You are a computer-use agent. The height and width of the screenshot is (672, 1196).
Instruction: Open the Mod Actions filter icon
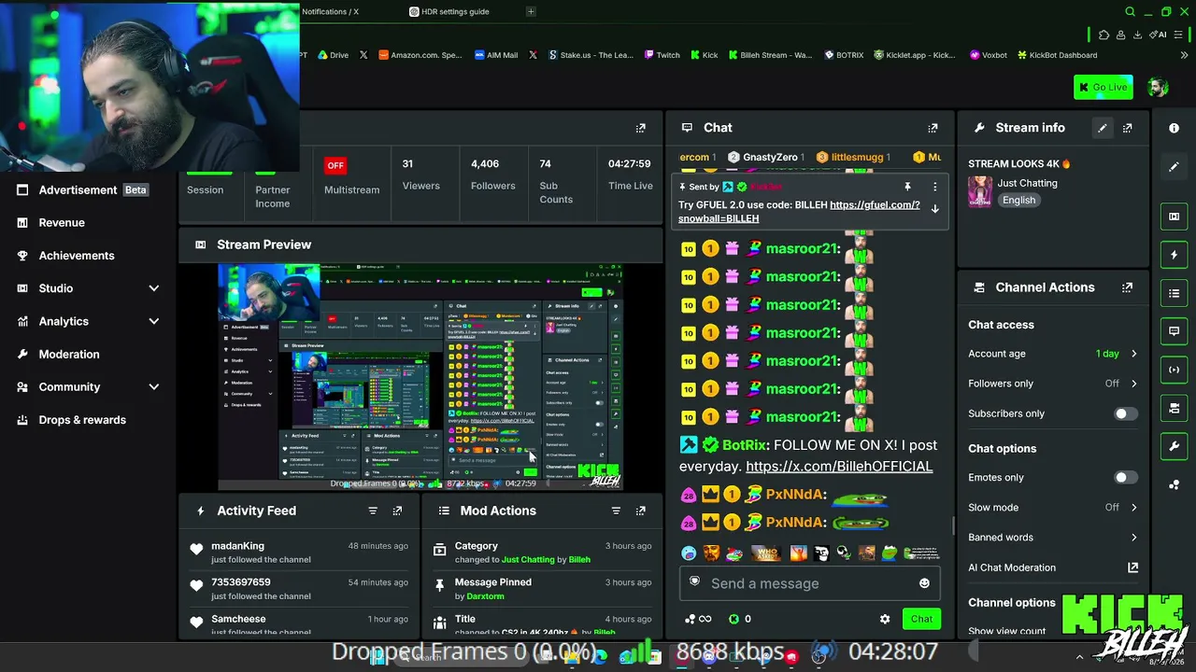coord(616,511)
